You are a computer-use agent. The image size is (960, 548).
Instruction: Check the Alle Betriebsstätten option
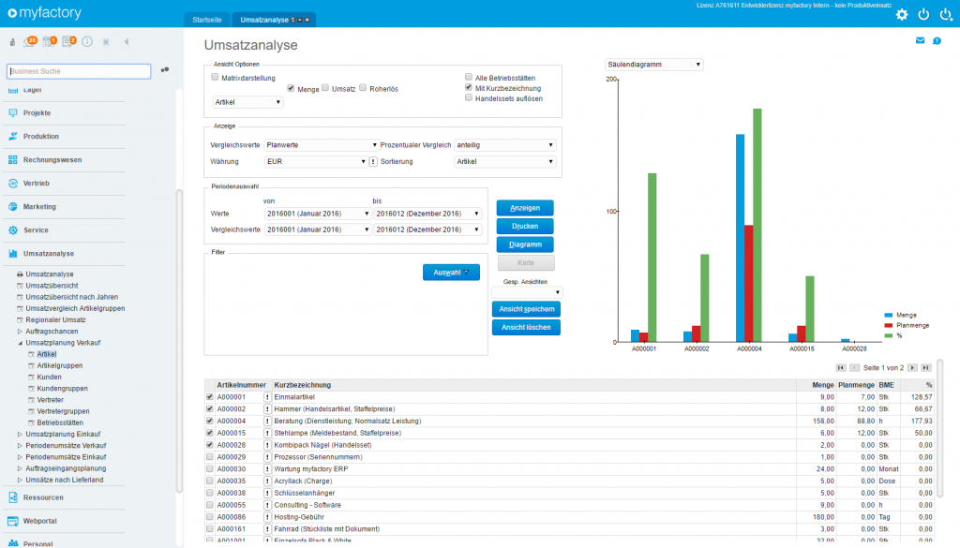[x=468, y=77]
